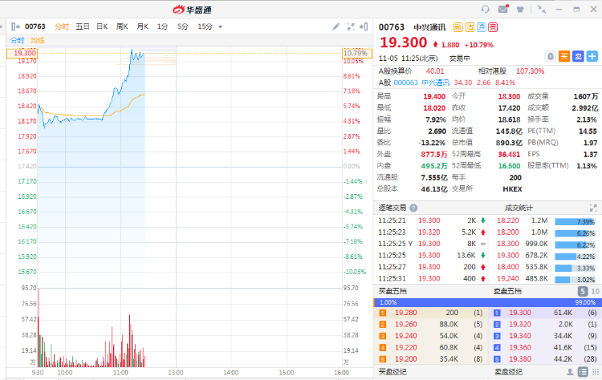Open the customer service headset icon
Image resolution: width=602 pixels, height=380 pixels.
(486, 9)
